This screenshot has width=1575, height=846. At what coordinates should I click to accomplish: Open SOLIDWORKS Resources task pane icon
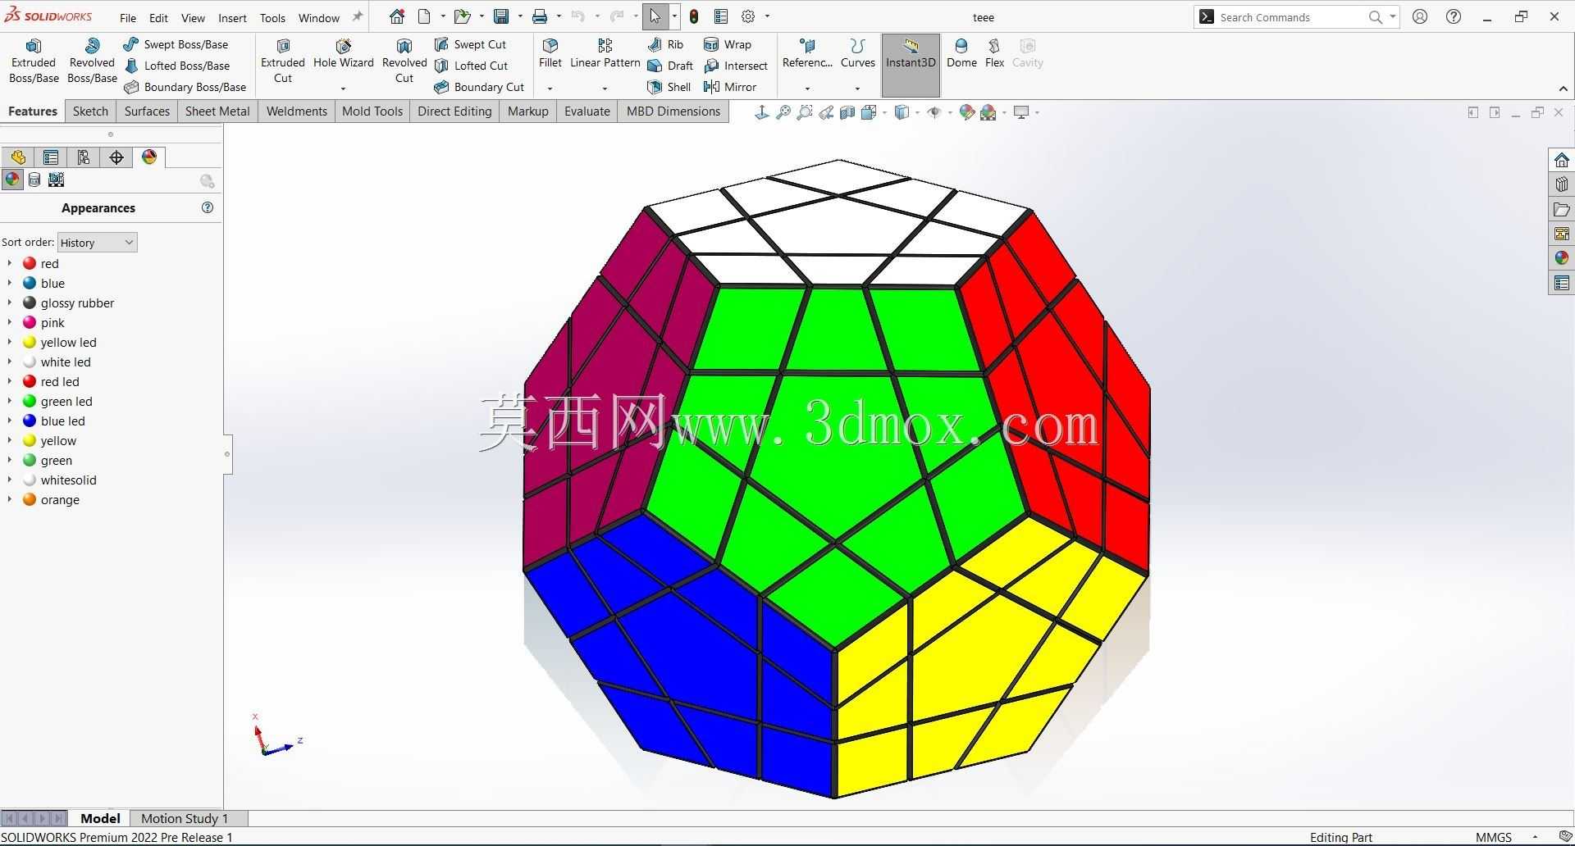click(x=1561, y=160)
